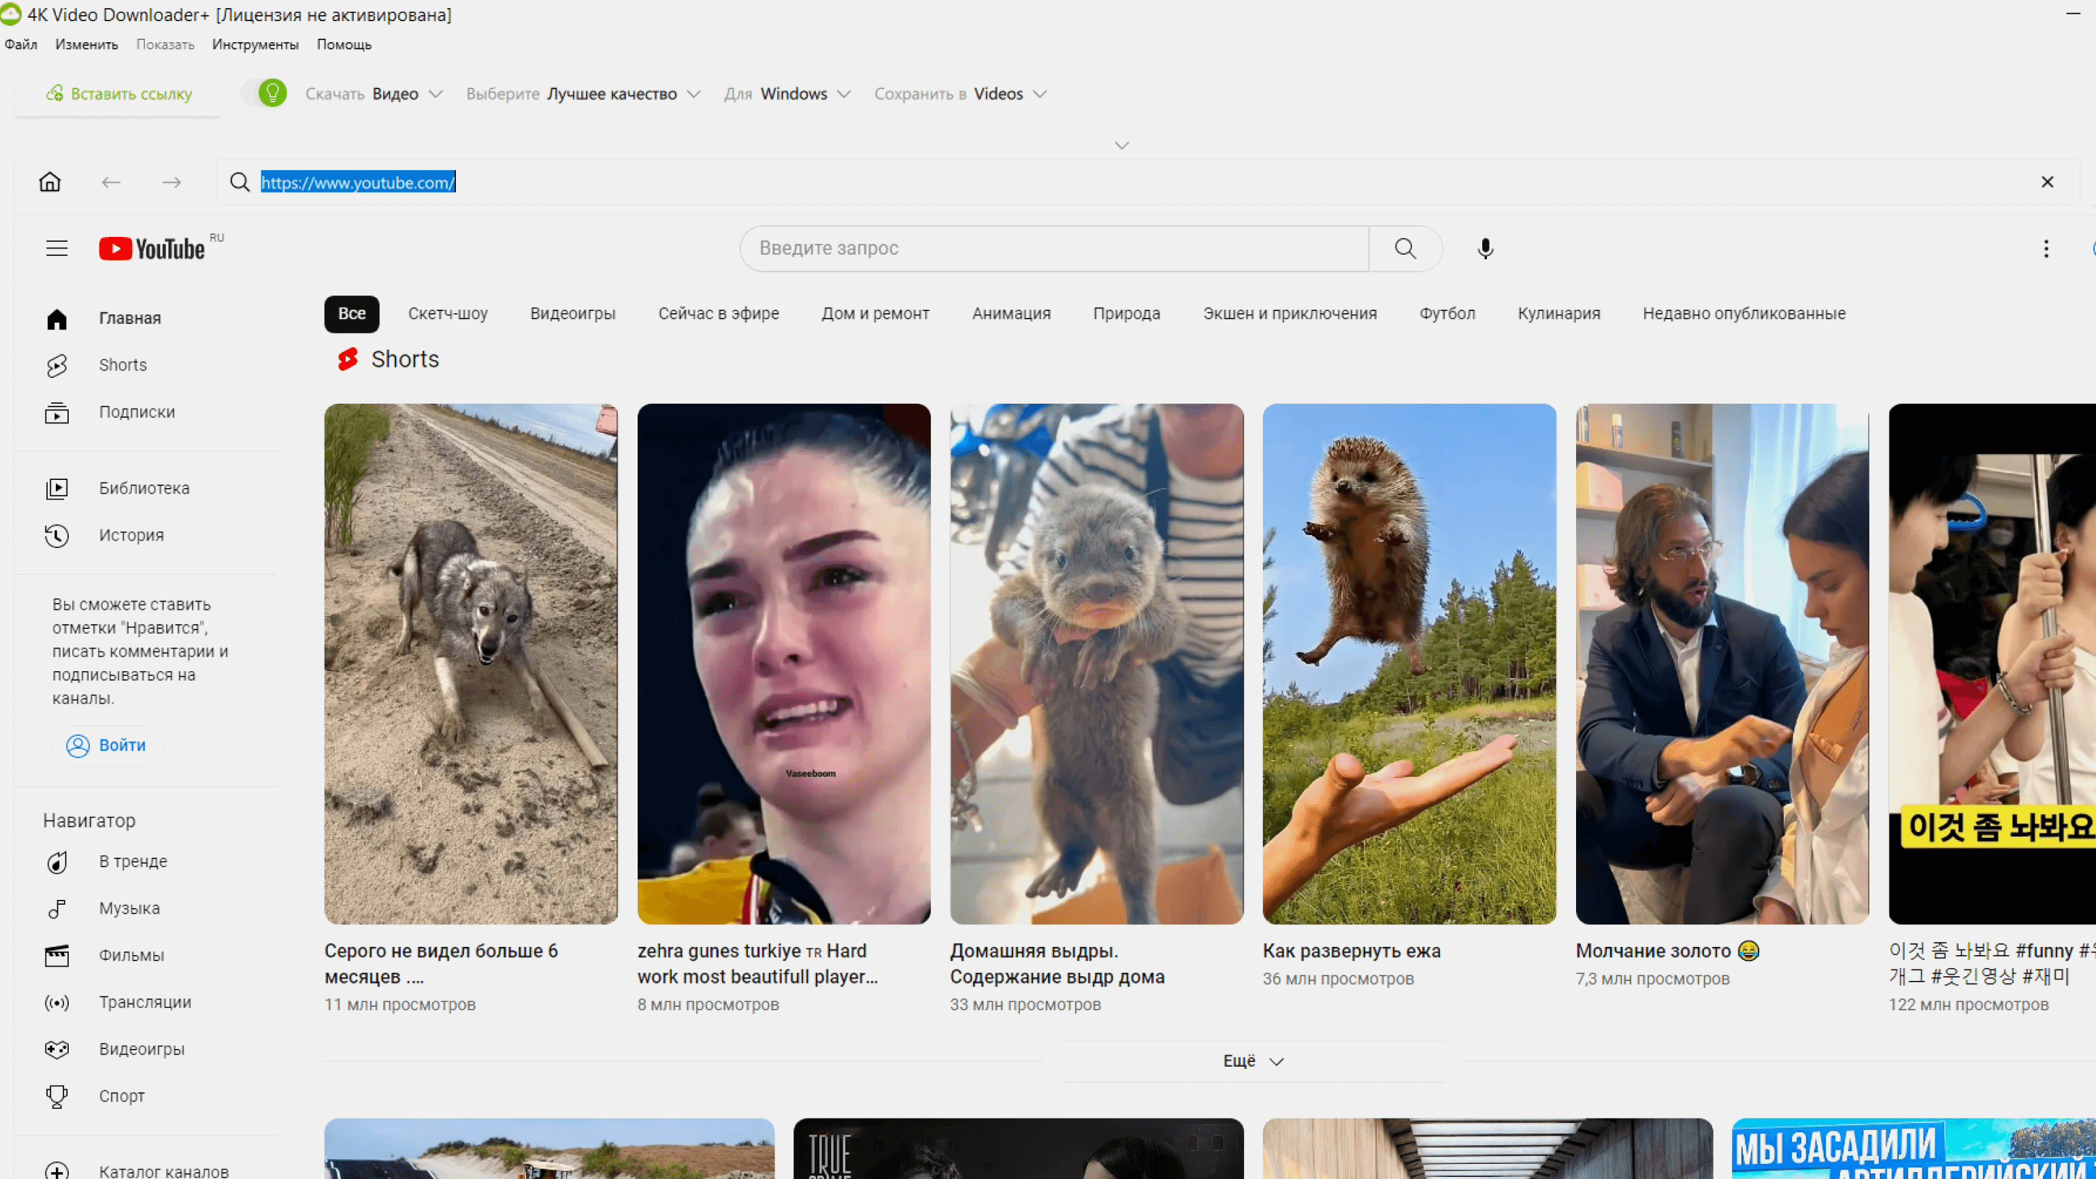2096x1179 pixels.
Task: Select the Все filter tab
Action: 350,312
